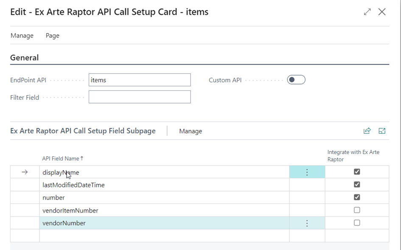
Task: Toggle the Custom API switch
Action: point(296,80)
